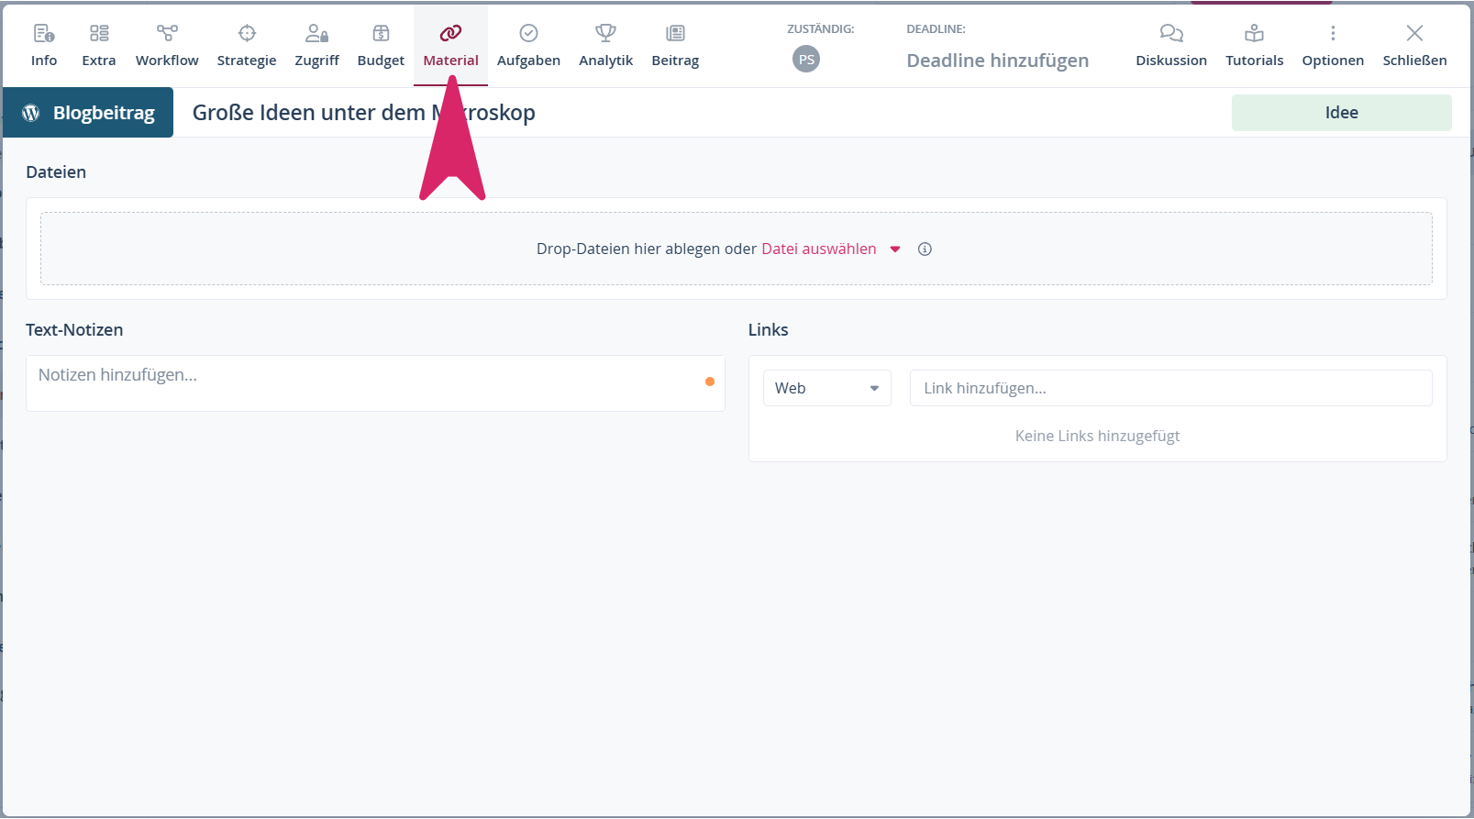Click the Idee status button

coord(1341,113)
